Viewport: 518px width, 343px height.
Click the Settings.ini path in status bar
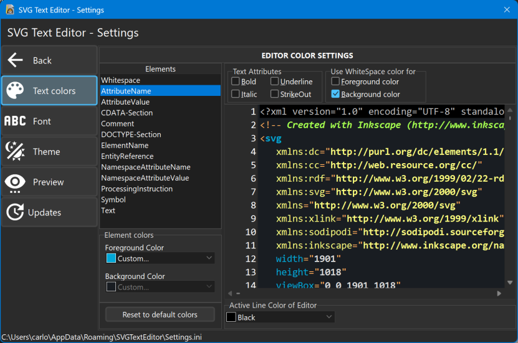pos(102,337)
